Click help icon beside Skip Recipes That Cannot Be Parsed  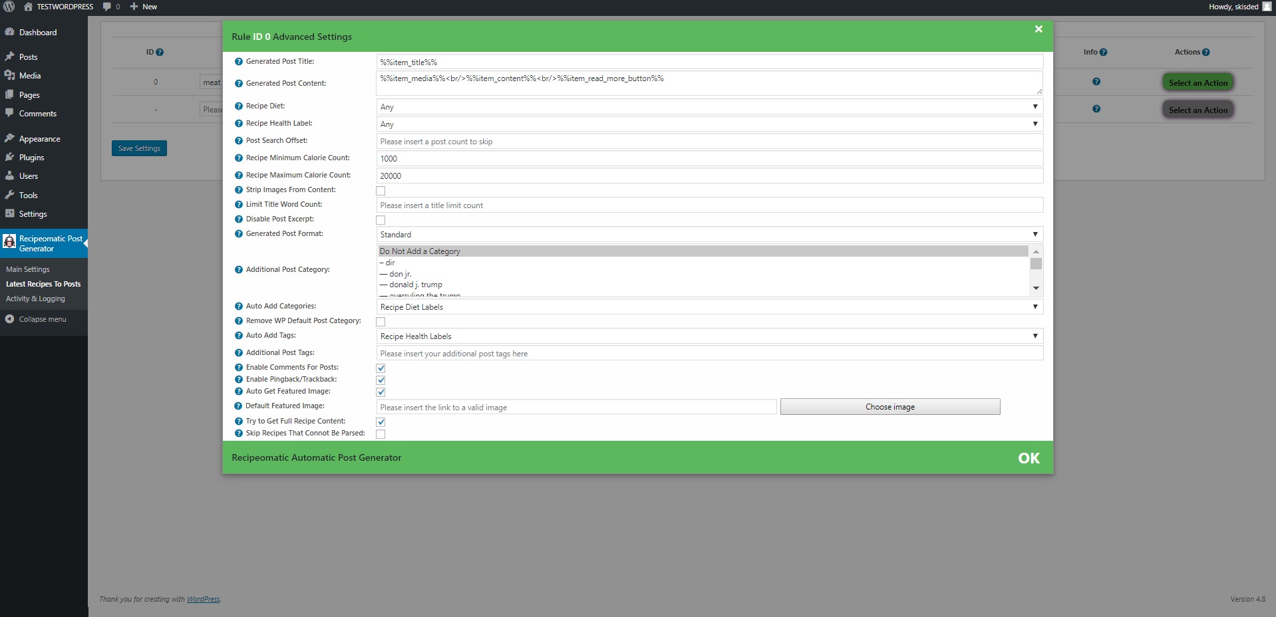click(x=239, y=433)
